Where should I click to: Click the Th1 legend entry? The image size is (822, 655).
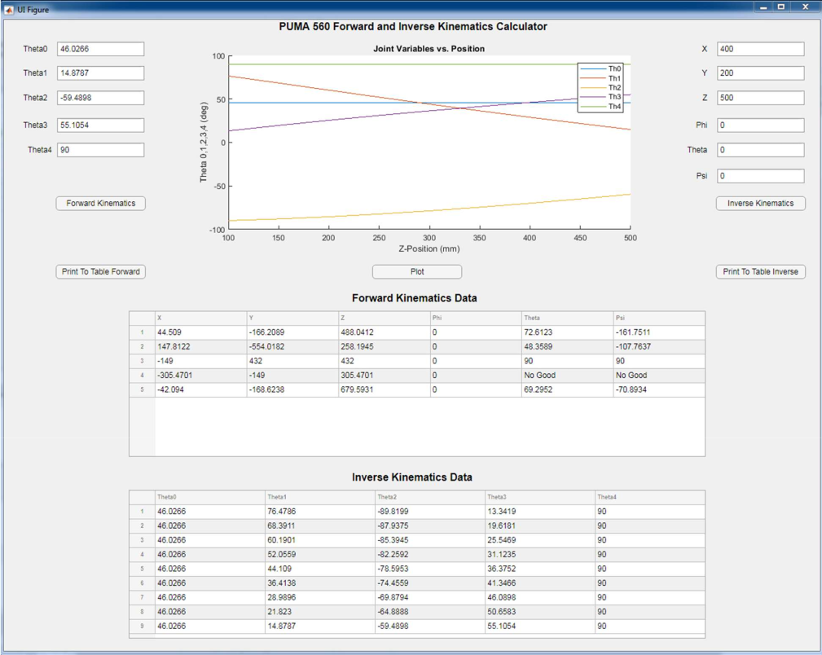click(x=600, y=78)
